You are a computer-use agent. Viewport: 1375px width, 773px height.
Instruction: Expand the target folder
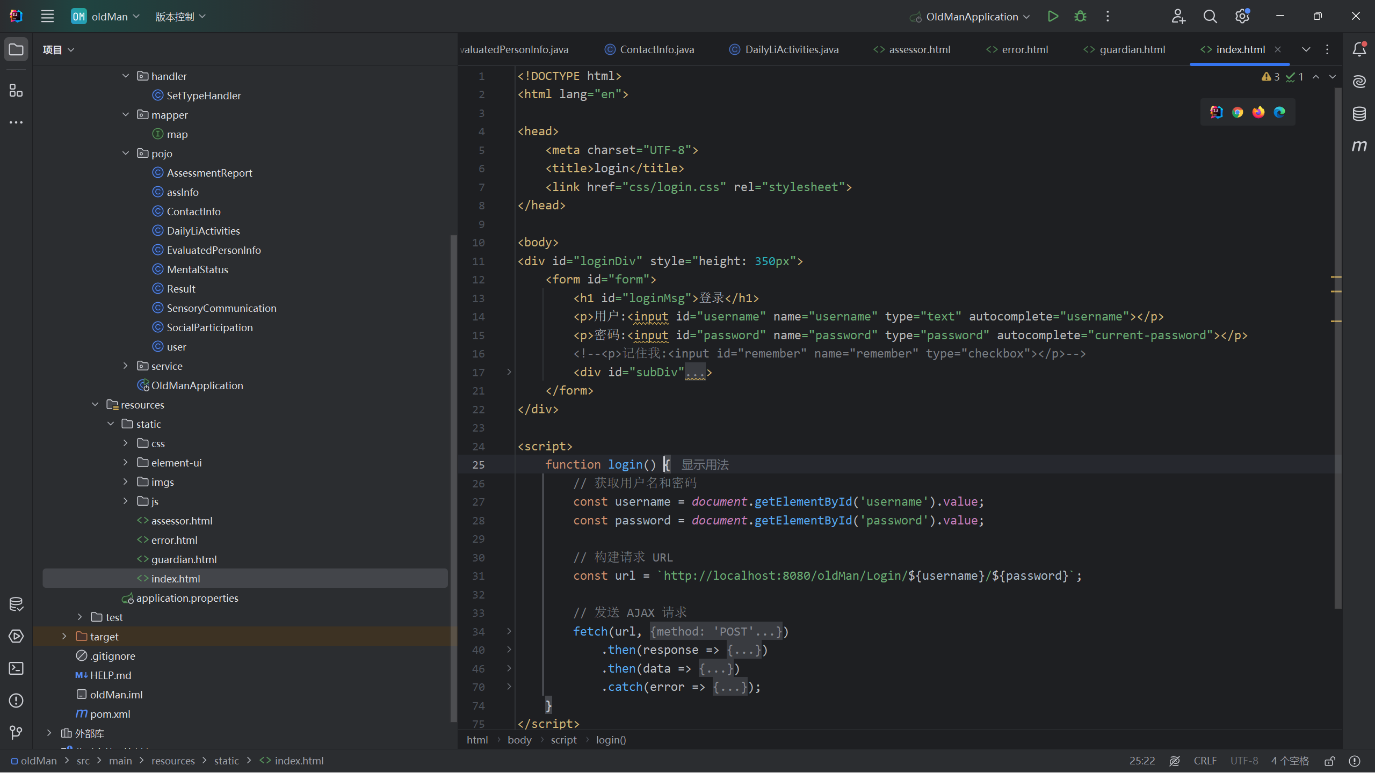pyautogui.click(x=64, y=636)
